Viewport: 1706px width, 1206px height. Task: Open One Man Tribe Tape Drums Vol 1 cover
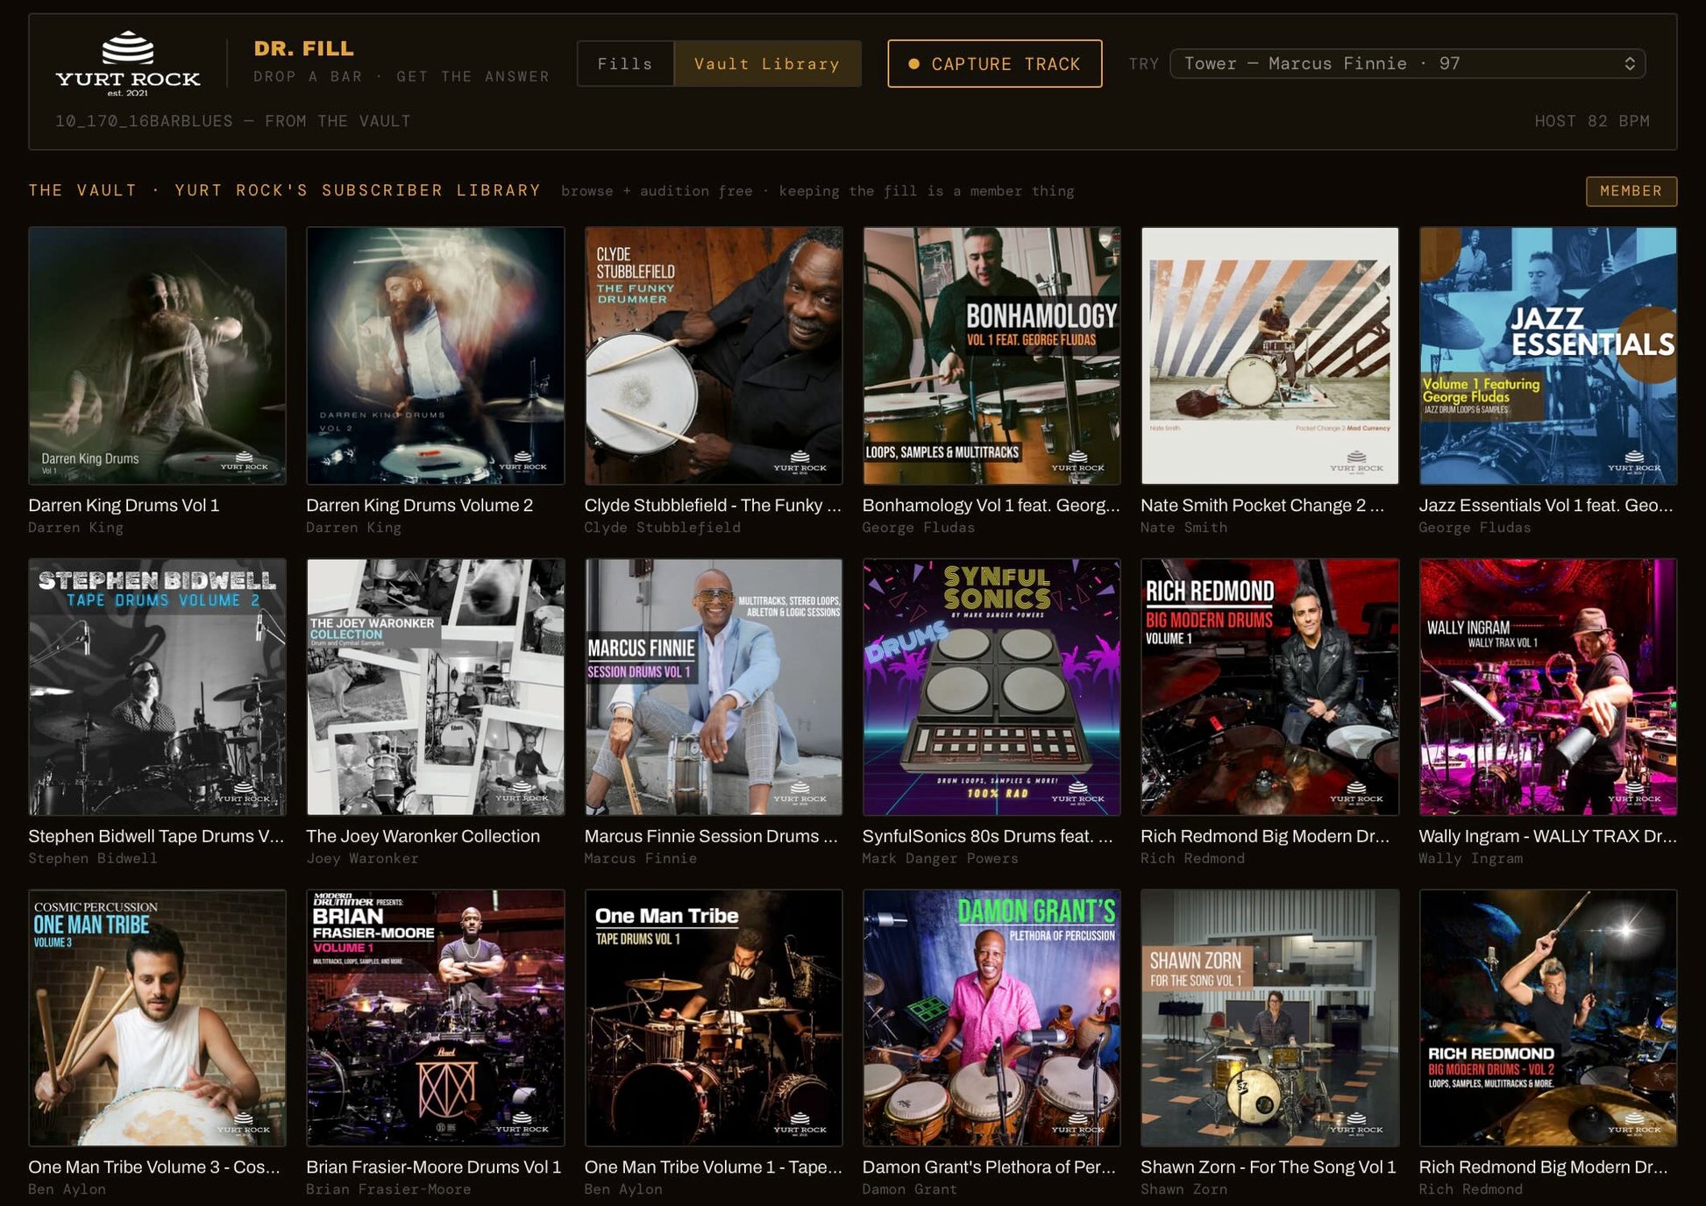tap(714, 1018)
